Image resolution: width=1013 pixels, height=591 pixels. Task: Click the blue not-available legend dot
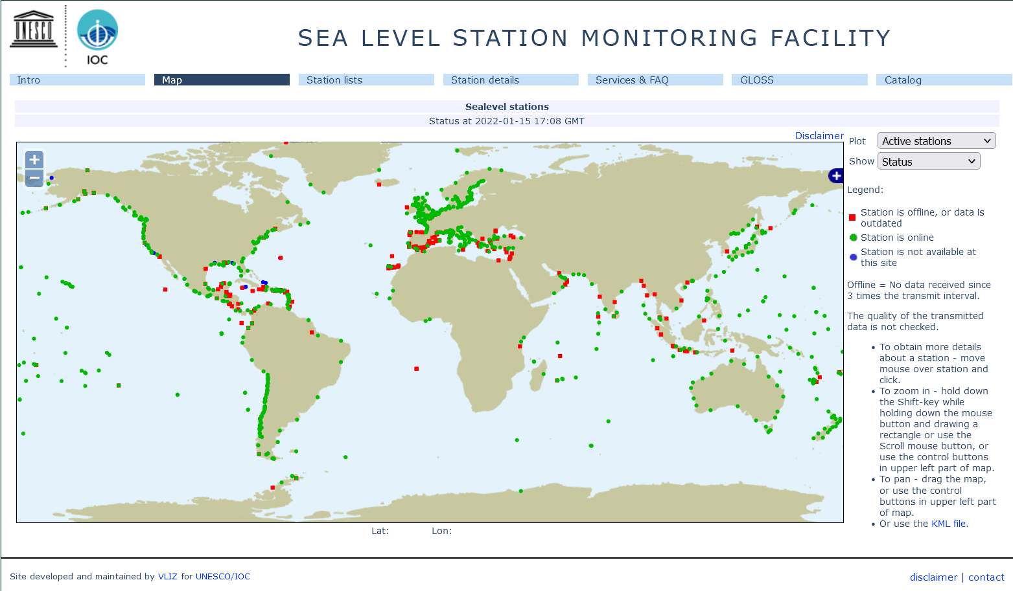pyautogui.click(x=854, y=257)
